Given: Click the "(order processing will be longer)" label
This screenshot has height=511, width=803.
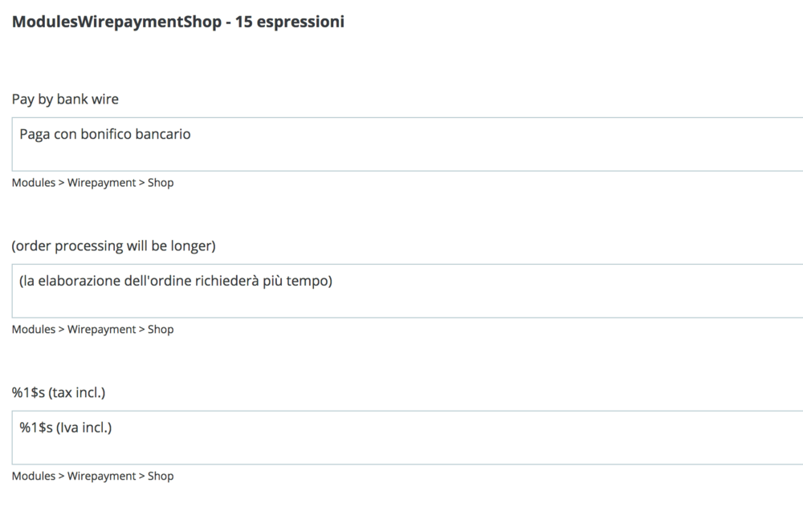Looking at the screenshot, I should point(113,245).
